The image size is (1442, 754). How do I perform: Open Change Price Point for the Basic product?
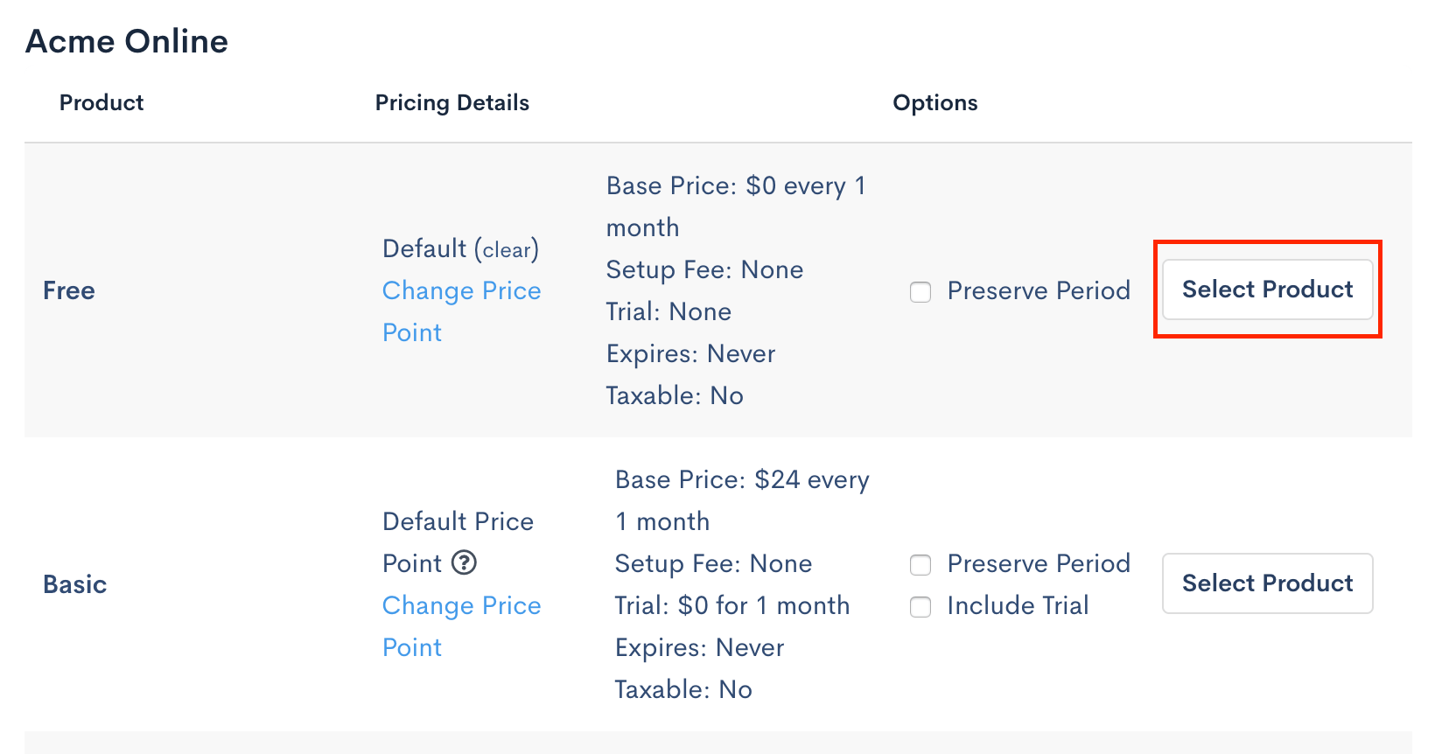(x=461, y=606)
